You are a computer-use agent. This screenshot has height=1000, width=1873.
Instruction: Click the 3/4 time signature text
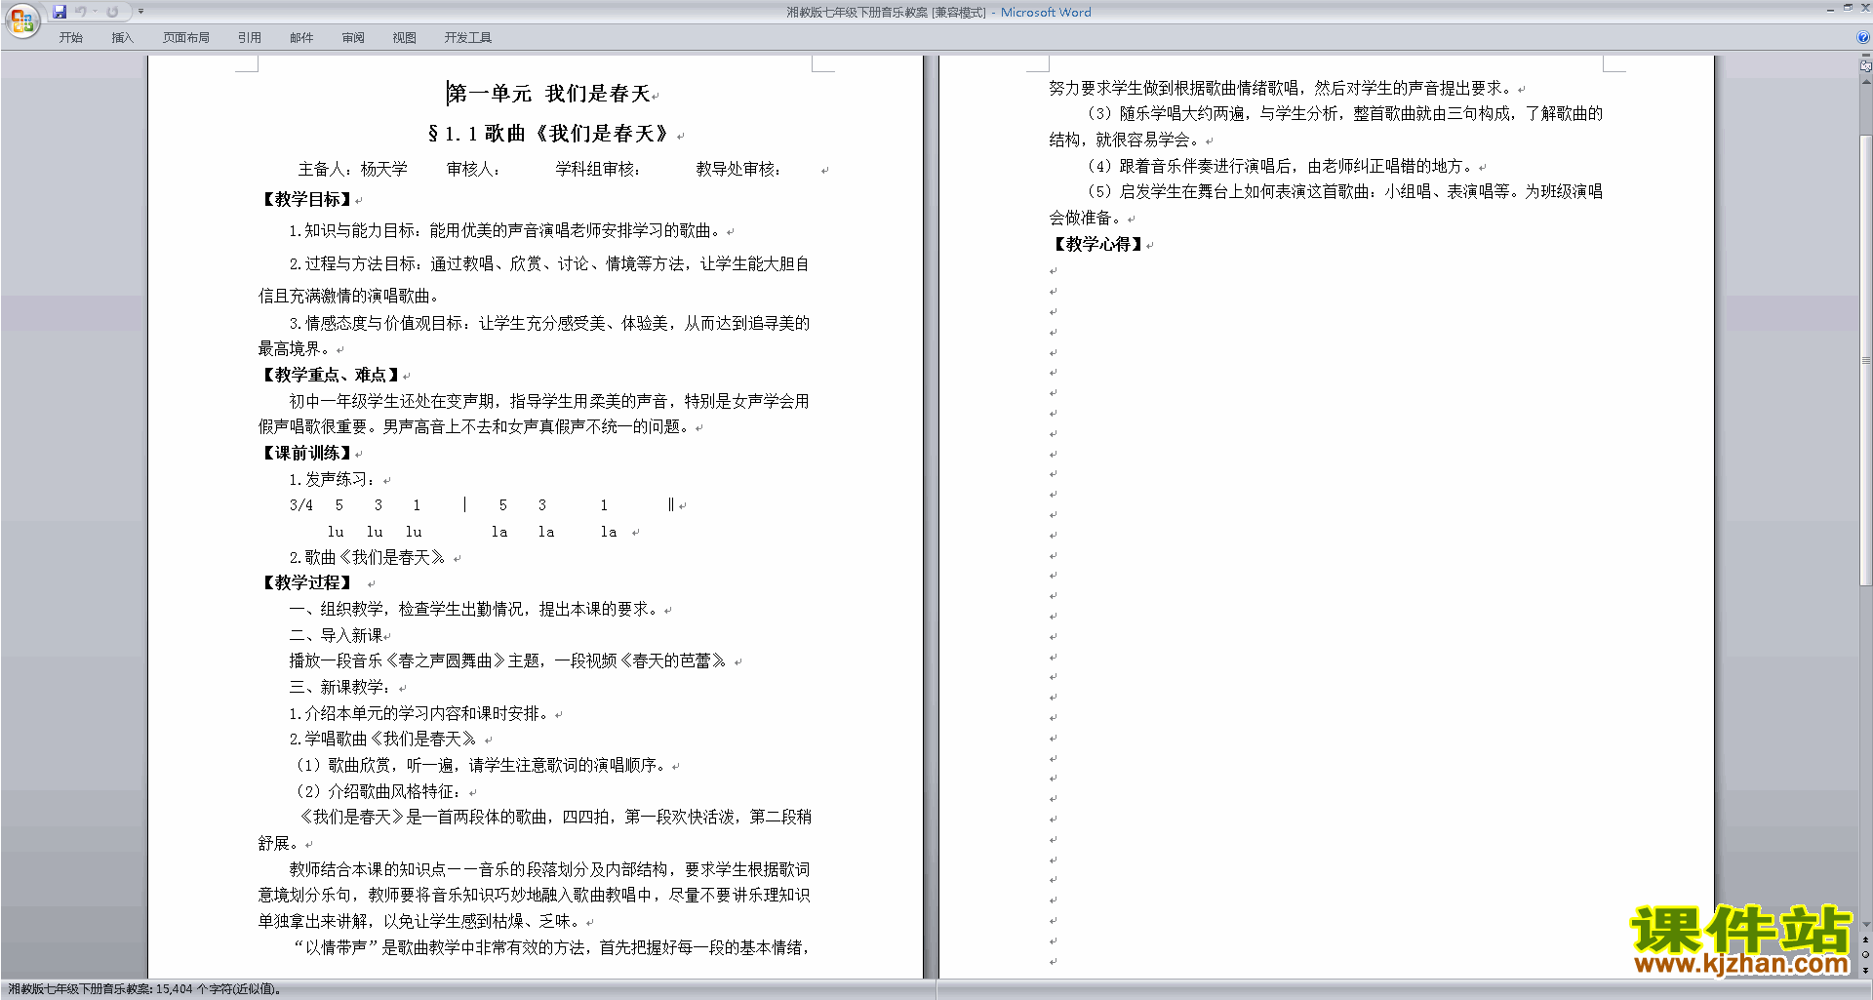(x=301, y=505)
